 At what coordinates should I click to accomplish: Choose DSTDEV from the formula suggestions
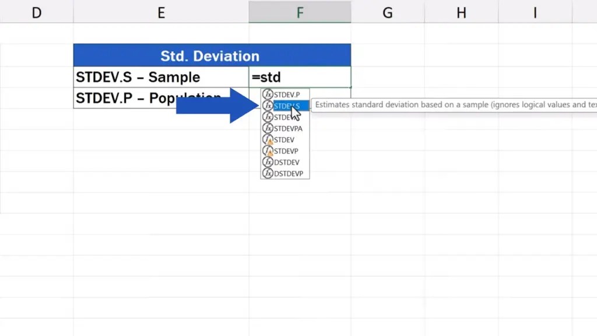click(x=287, y=162)
